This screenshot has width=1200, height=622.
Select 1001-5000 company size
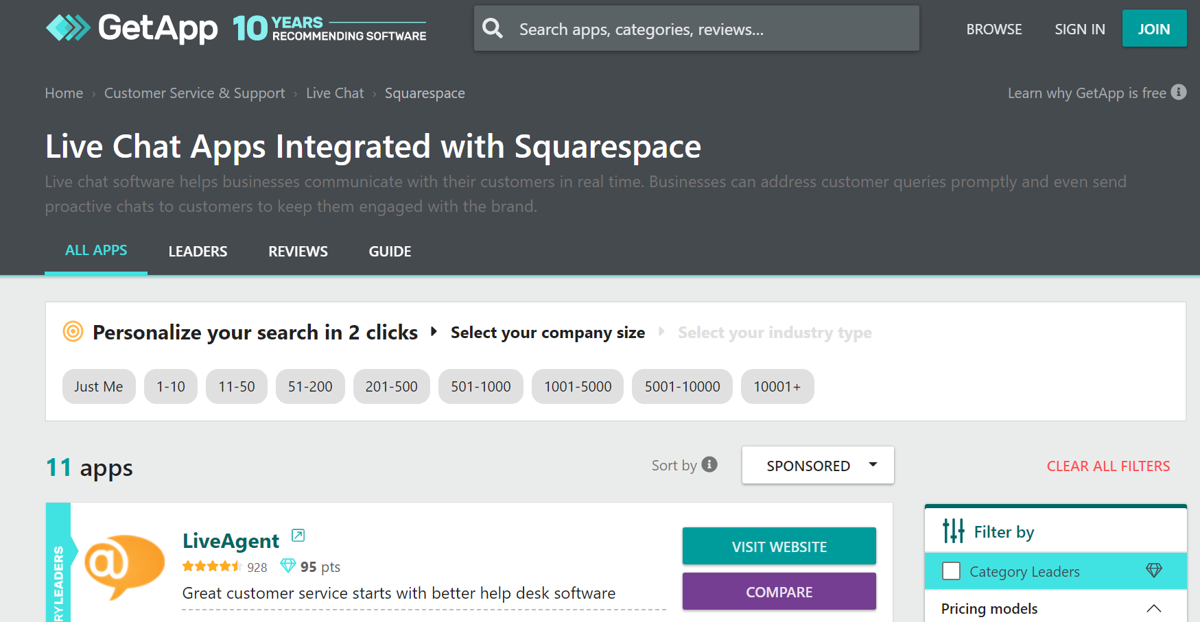pyautogui.click(x=578, y=387)
